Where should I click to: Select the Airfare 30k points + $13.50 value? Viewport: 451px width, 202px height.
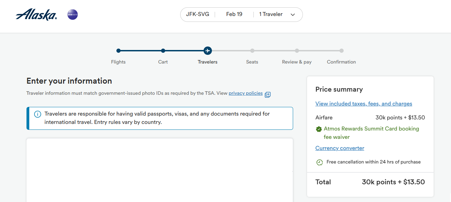coord(400,118)
